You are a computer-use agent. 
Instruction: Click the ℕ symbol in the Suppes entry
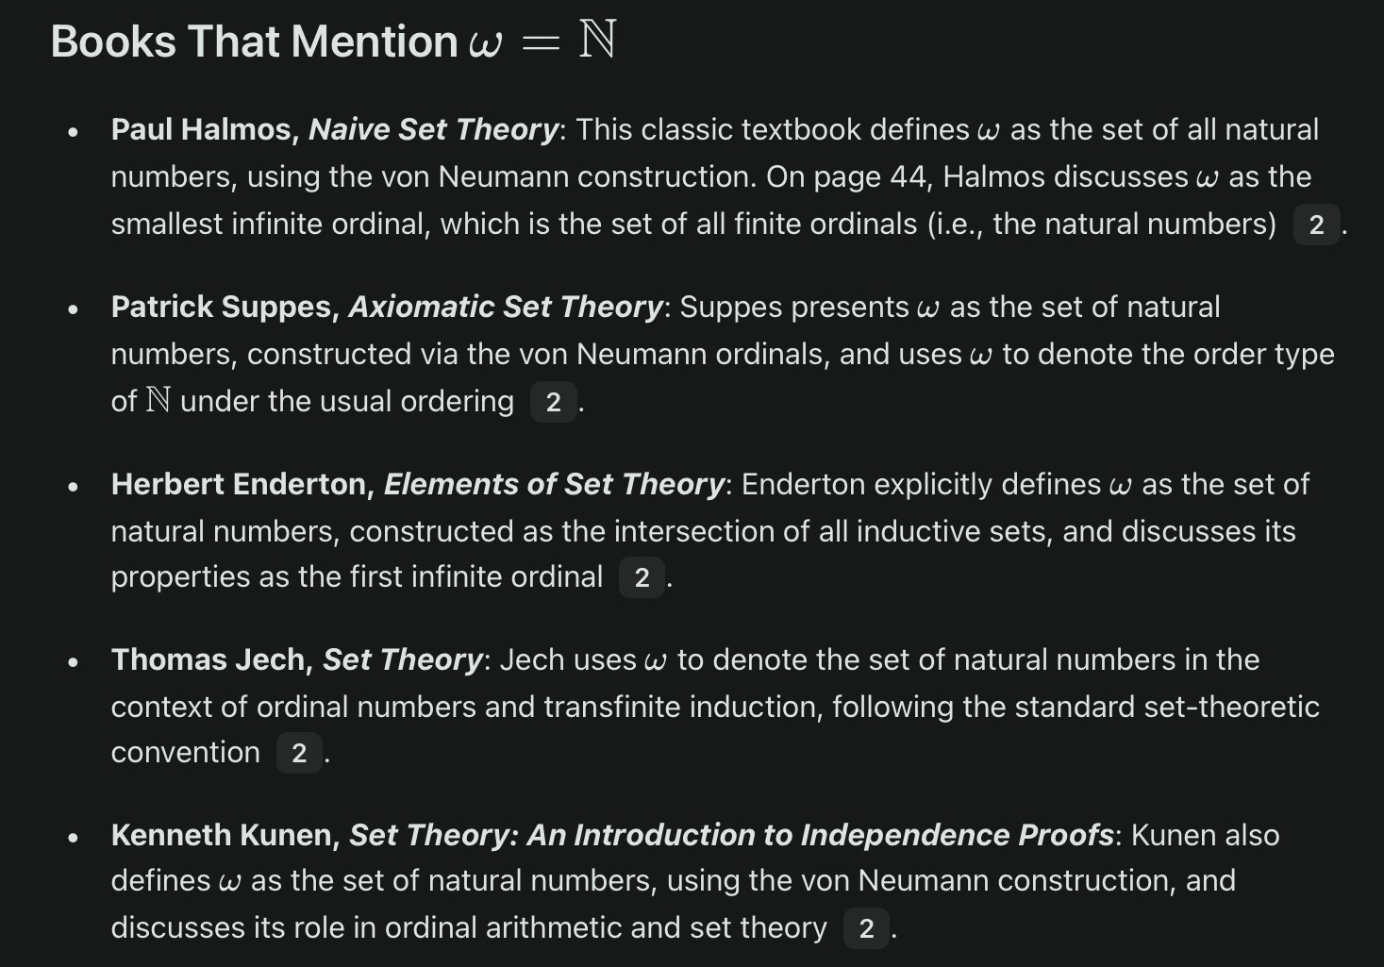[158, 401]
